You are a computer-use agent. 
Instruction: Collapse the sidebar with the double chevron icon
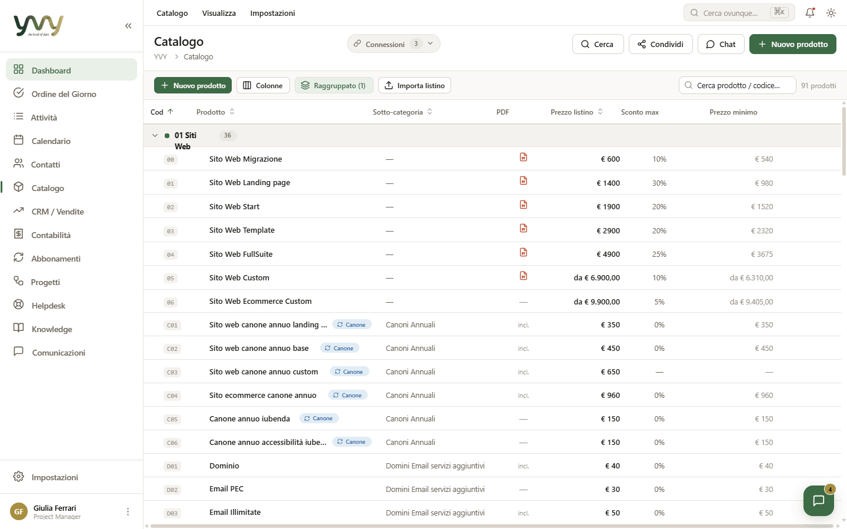128,26
